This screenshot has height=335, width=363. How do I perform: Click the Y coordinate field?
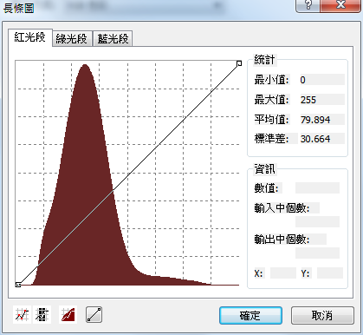pos(330,273)
